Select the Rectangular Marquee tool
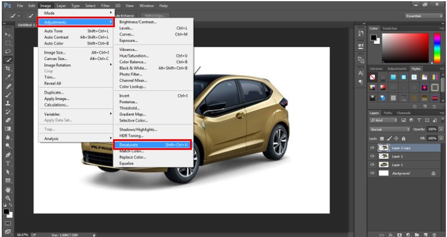 (8, 43)
